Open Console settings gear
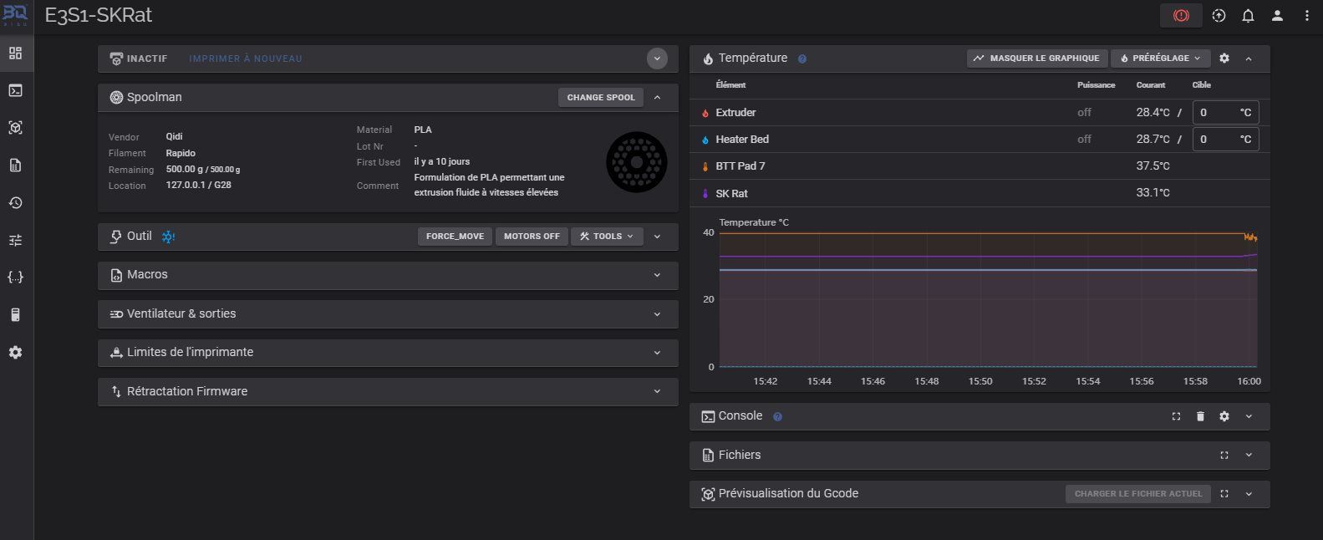This screenshot has height=540, width=1323. point(1224,416)
